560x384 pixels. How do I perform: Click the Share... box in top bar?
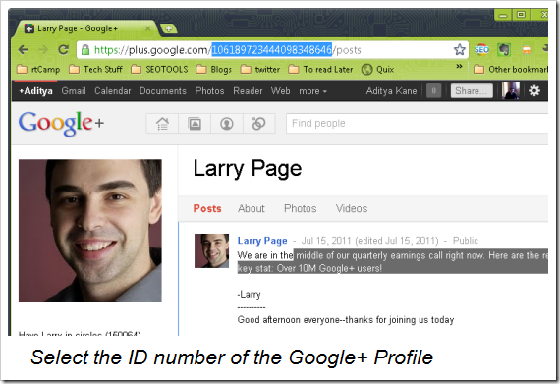tap(472, 91)
